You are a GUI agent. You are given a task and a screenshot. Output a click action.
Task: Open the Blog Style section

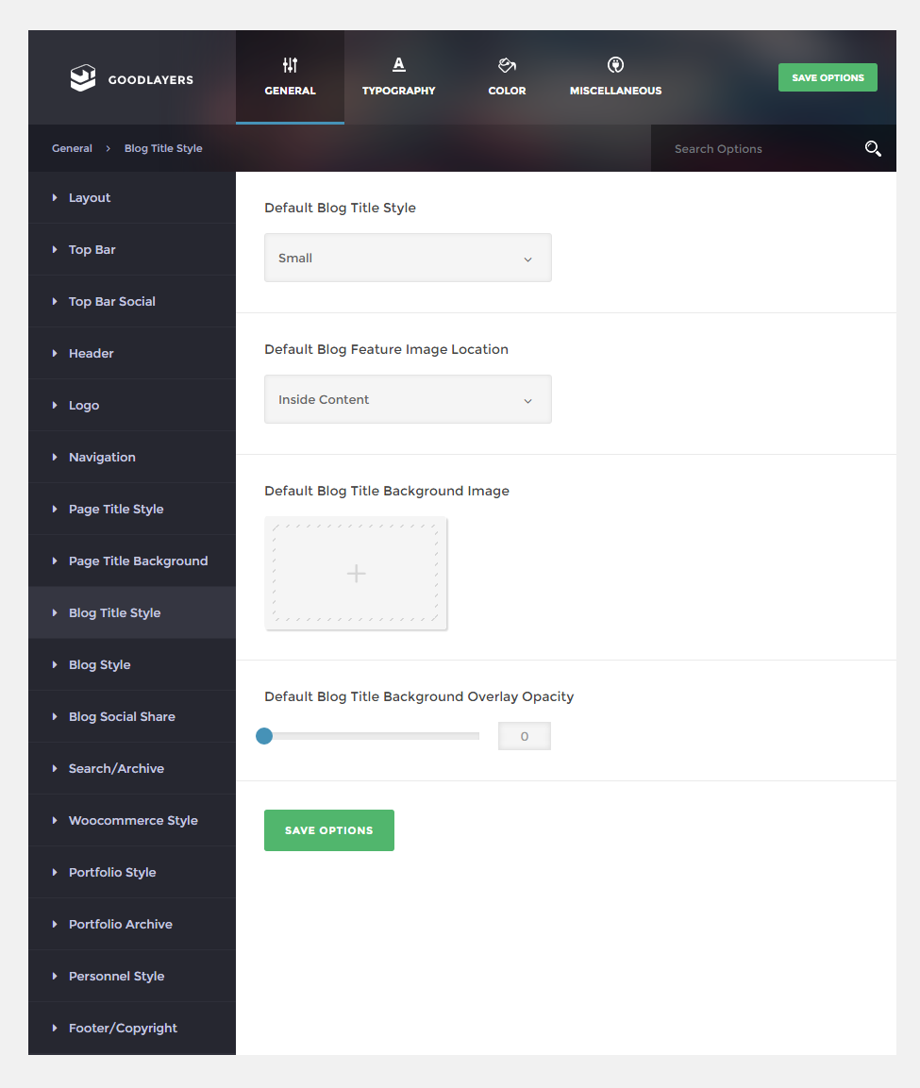132,664
